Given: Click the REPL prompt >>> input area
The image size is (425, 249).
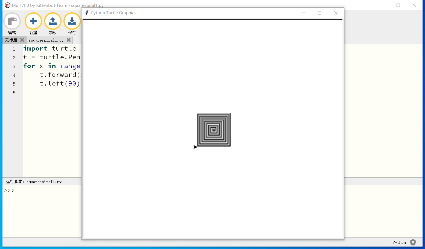Looking at the screenshot, I should (x=9, y=191).
